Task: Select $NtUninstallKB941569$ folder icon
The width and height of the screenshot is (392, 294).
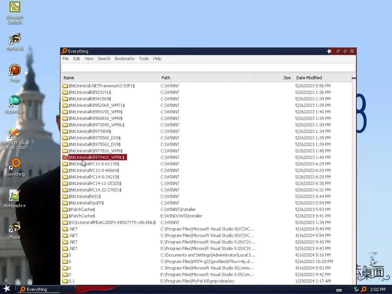Action: click(65, 99)
